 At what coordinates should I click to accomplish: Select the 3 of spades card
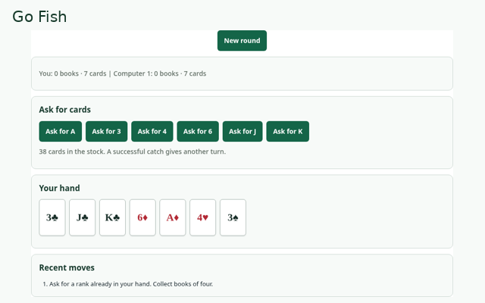point(233,217)
